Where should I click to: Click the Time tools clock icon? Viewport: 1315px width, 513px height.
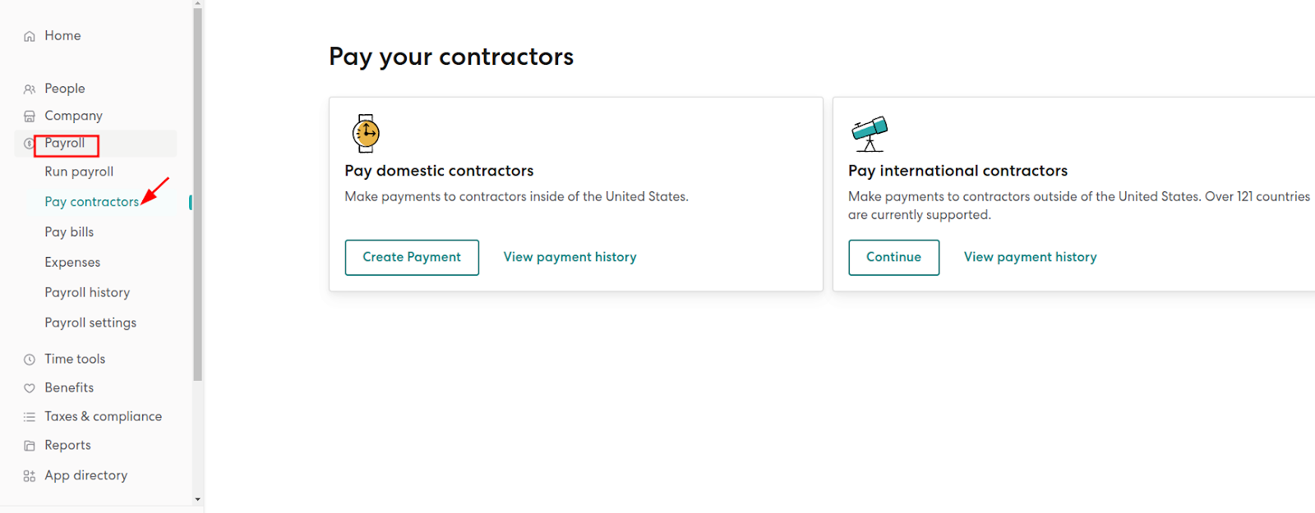point(30,360)
